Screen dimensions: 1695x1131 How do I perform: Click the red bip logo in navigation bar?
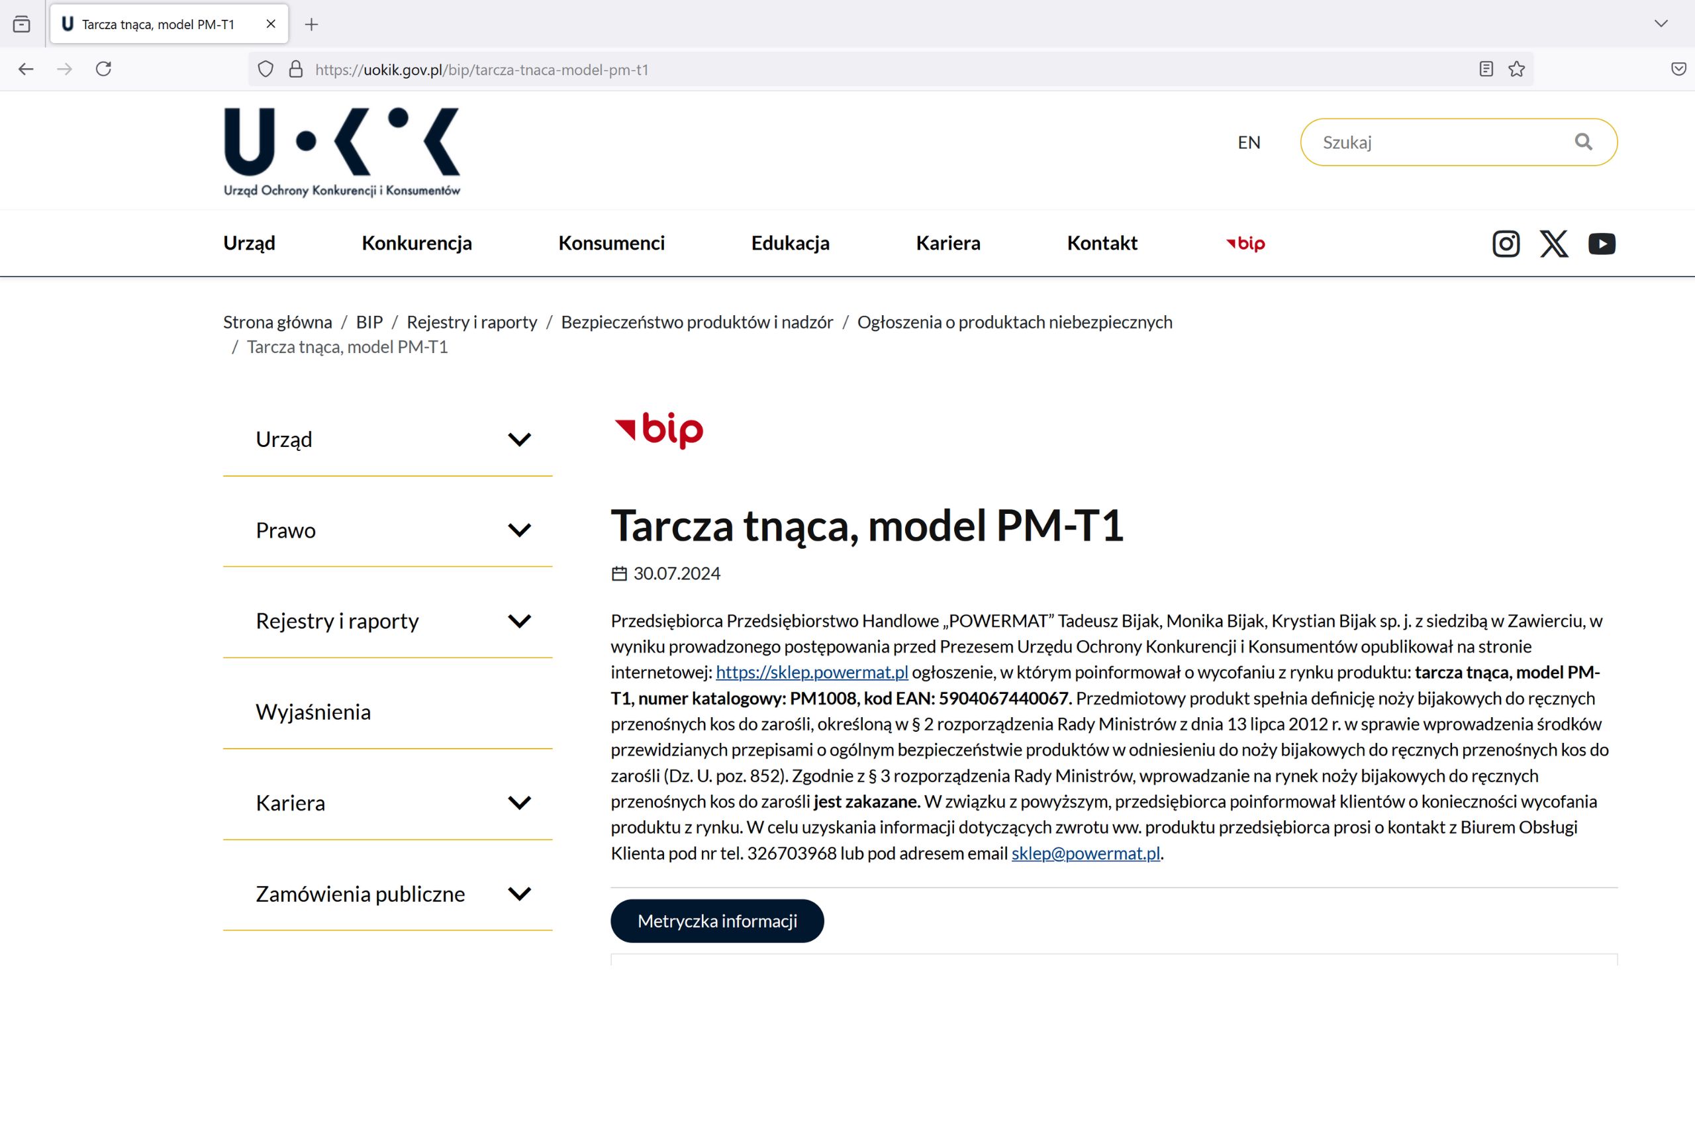tap(1245, 244)
